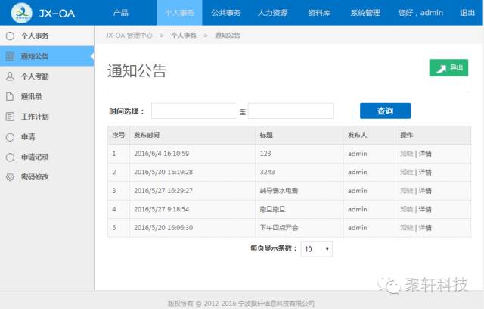The height and width of the screenshot is (309, 484).
Task: Go to 个人事务 in breadcrumb
Action: [183, 36]
